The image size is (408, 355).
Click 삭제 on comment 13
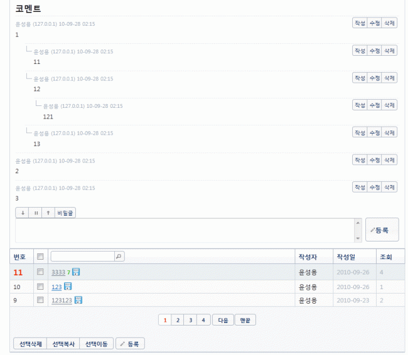coord(389,132)
